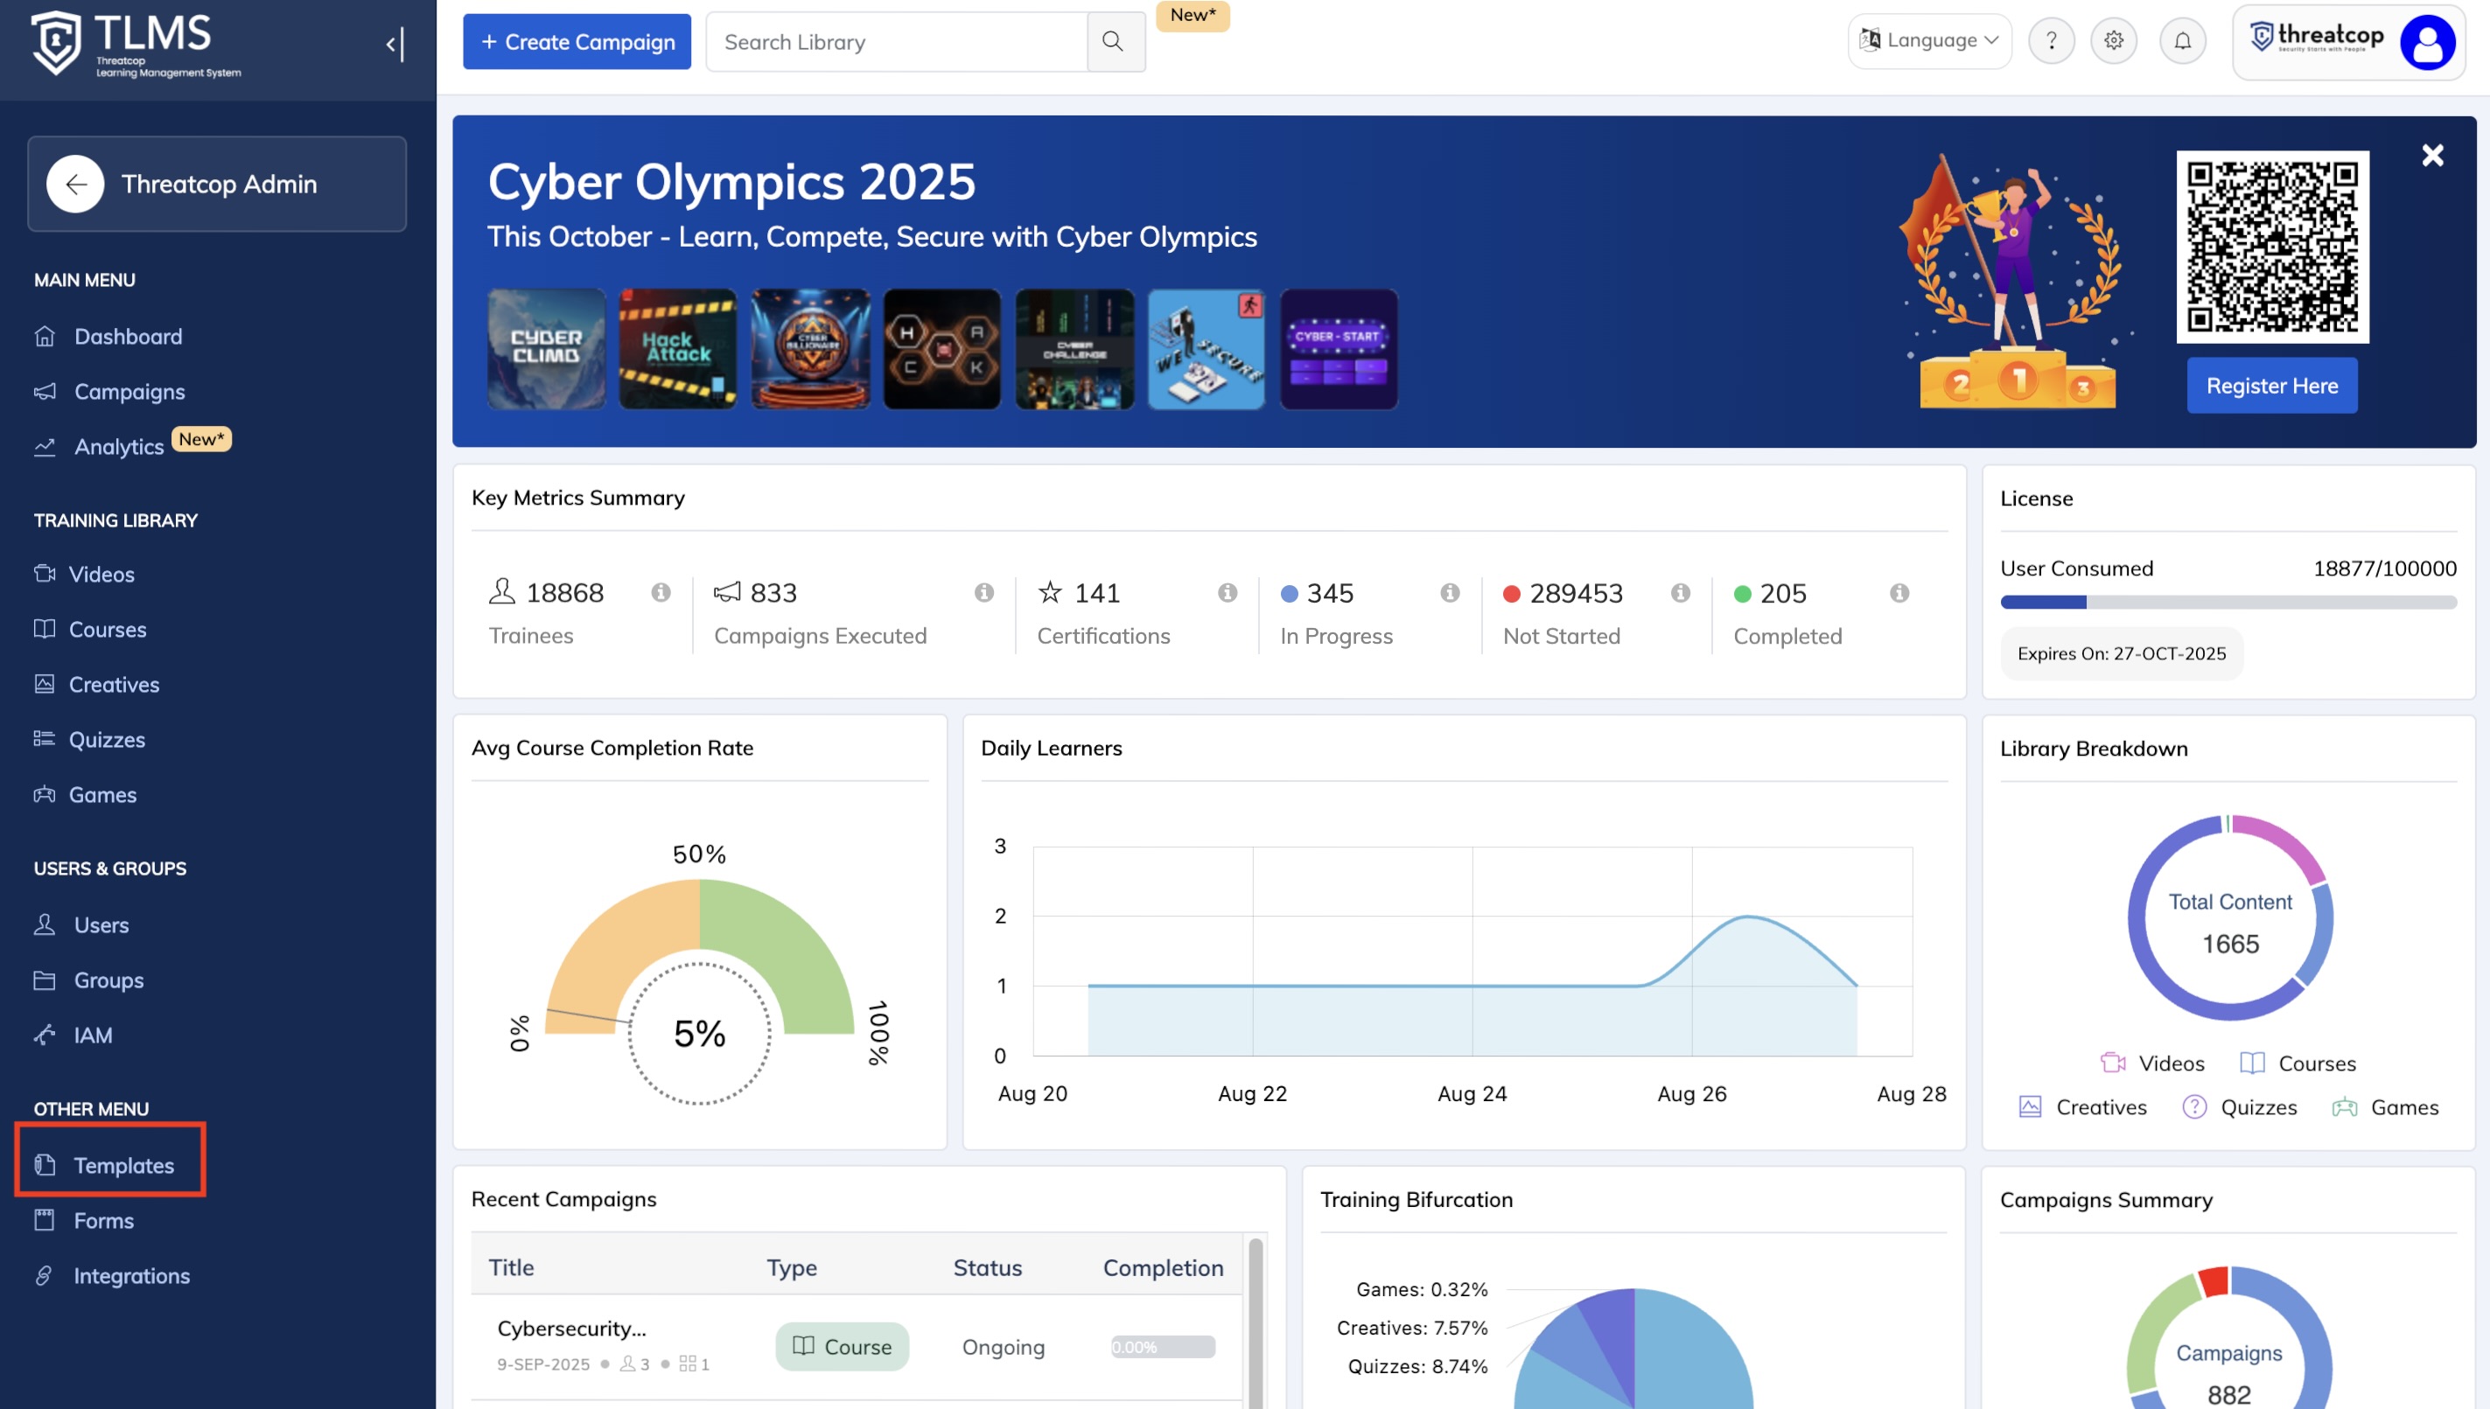Click the Register Here button
The width and height of the screenshot is (2490, 1409).
coord(2271,385)
